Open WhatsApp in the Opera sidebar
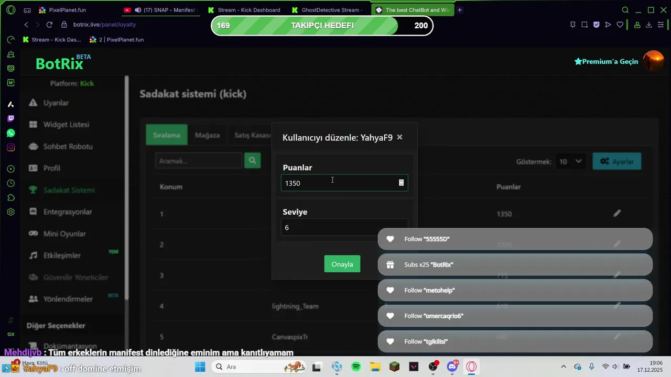 (10, 133)
